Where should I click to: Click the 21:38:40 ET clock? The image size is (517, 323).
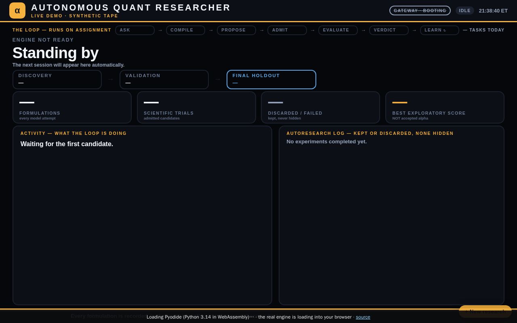(x=493, y=10)
